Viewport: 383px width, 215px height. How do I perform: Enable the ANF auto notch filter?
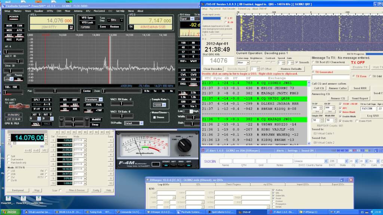pos(75,100)
